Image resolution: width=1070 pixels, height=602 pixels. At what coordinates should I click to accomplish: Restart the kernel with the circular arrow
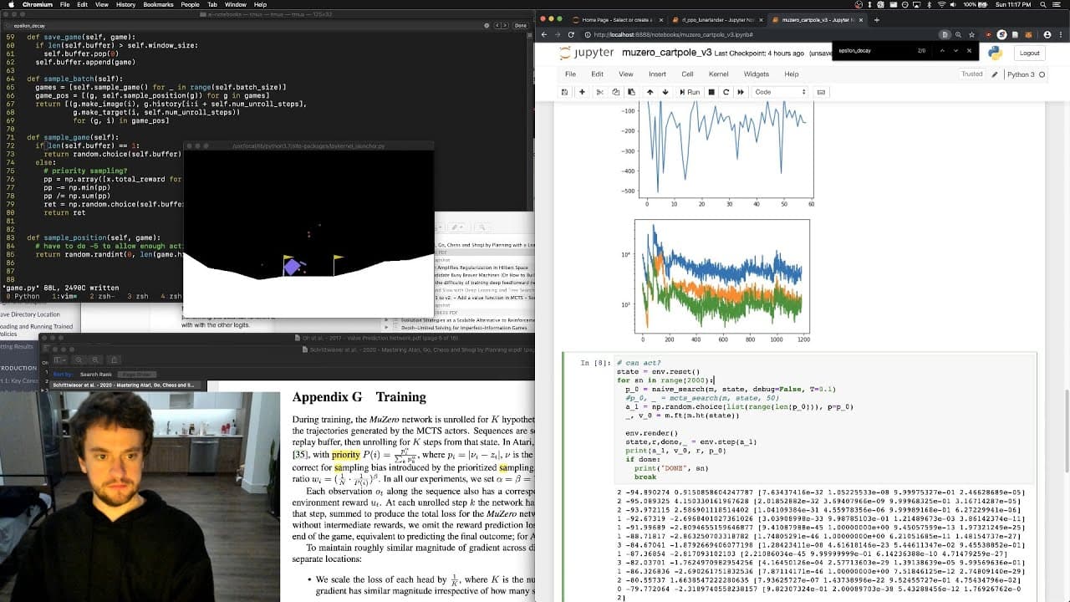click(x=726, y=92)
